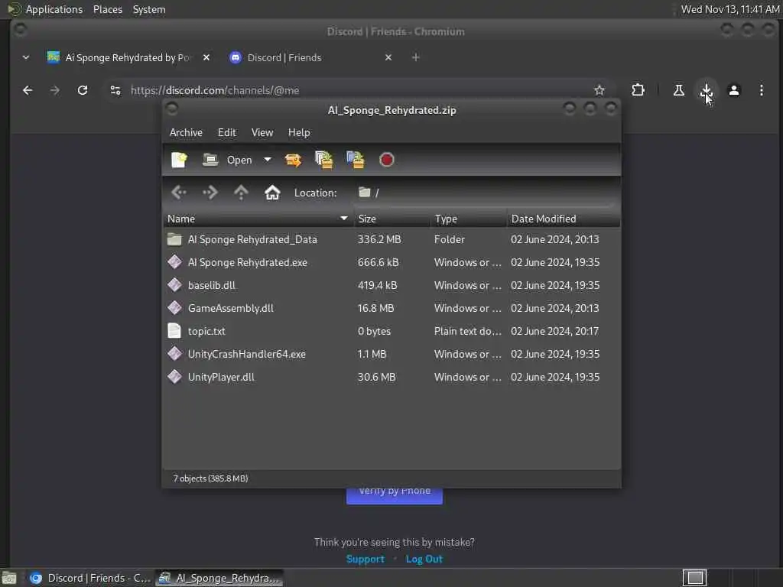Click the Add files to archive icon

324,160
